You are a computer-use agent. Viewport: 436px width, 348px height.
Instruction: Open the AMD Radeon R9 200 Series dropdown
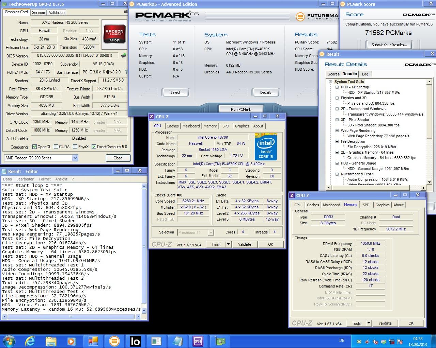pos(75,158)
